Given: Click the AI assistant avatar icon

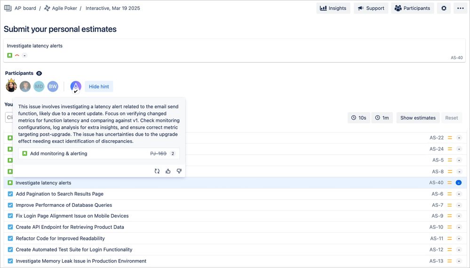Looking at the screenshot, I should [x=76, y=87].
